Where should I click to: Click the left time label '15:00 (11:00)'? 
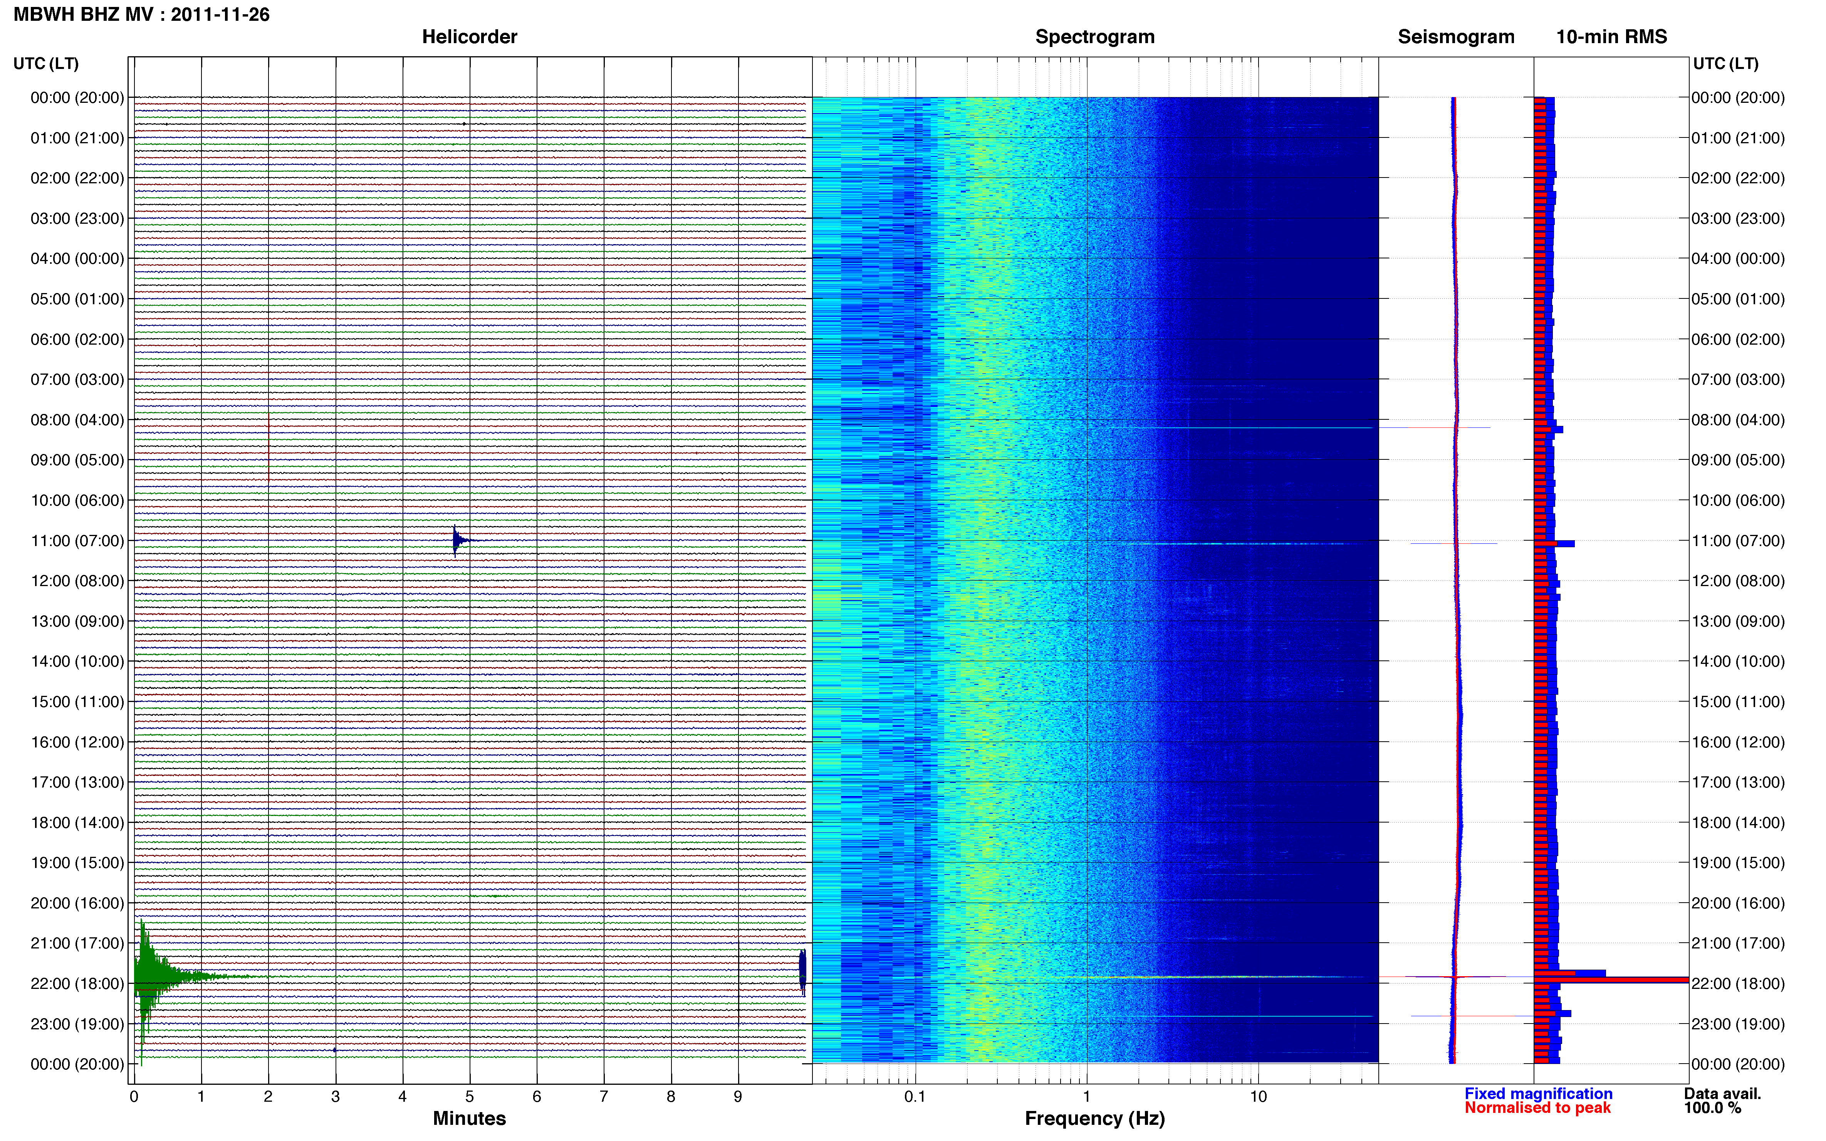coord(77,702)
